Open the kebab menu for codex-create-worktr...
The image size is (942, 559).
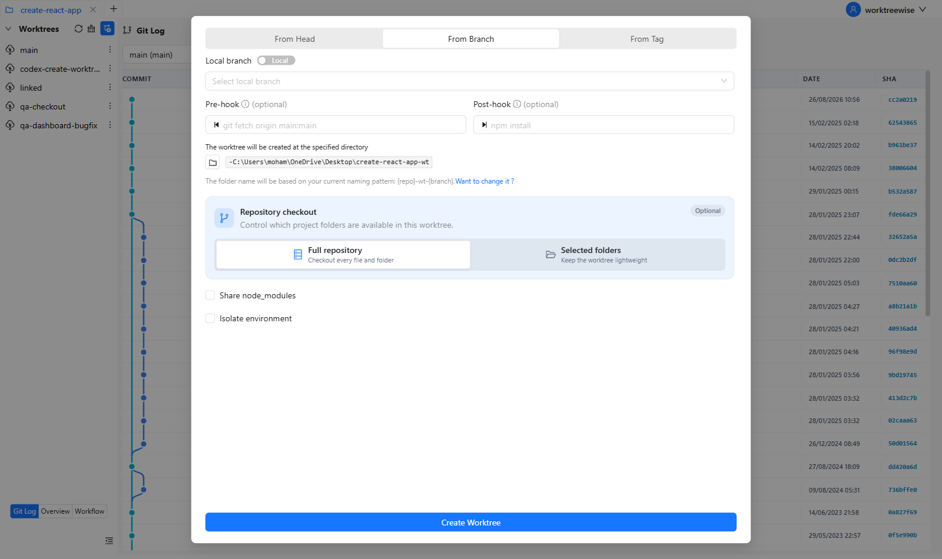(x=110, y=69)
